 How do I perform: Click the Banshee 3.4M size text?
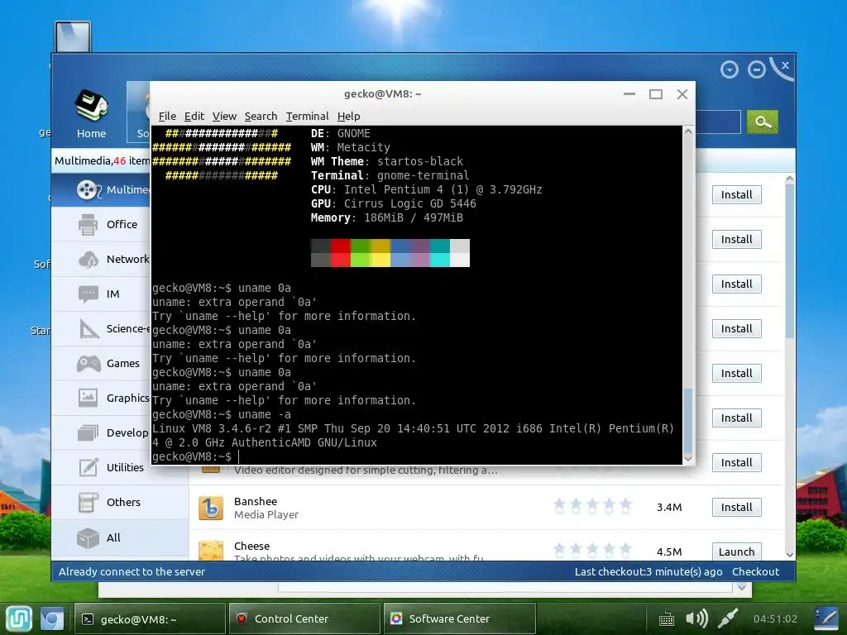pos(668,507)
